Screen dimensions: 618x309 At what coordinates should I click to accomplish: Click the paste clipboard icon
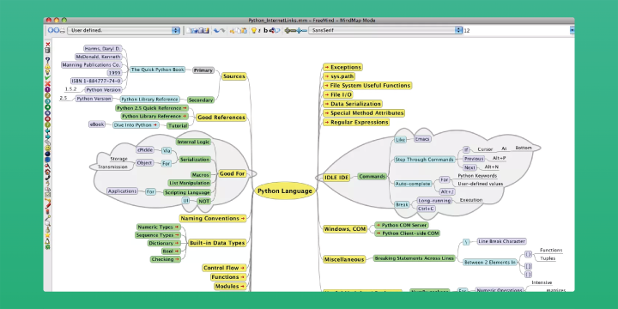(245, 30)
